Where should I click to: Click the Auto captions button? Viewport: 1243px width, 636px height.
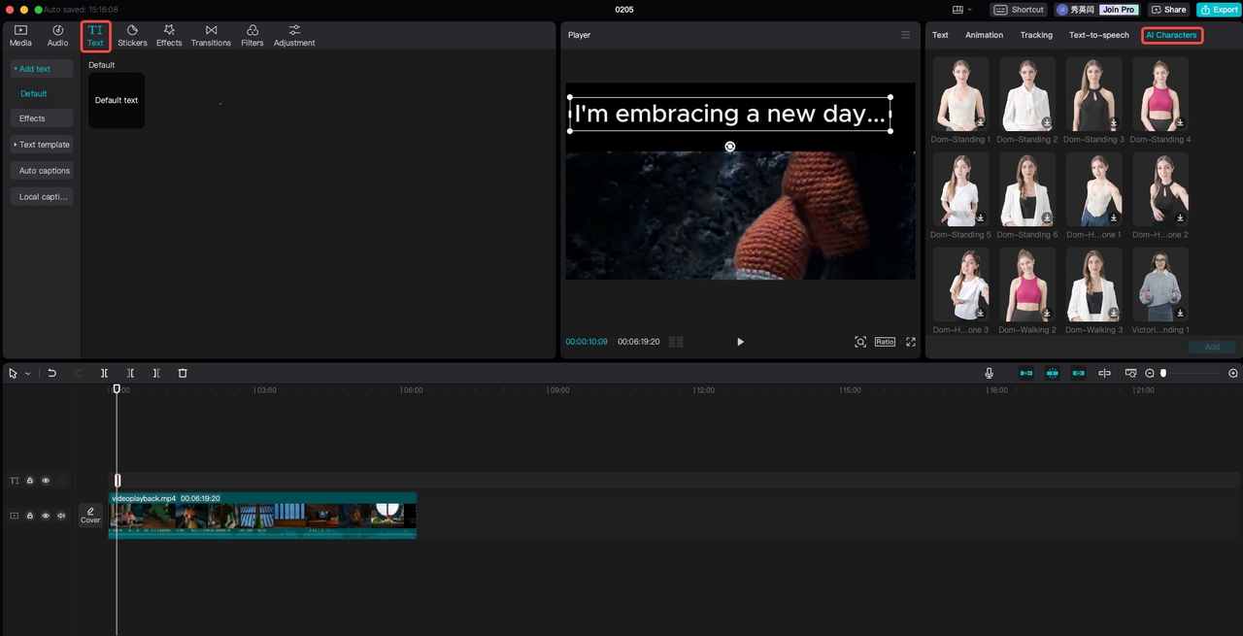(44, 171)
